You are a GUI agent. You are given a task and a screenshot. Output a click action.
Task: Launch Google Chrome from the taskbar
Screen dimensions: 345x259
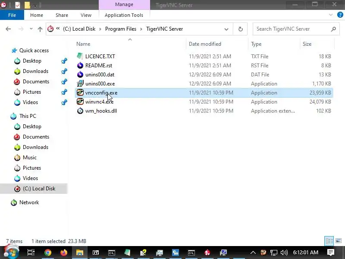pyautogui.click(x=48, y=253)
